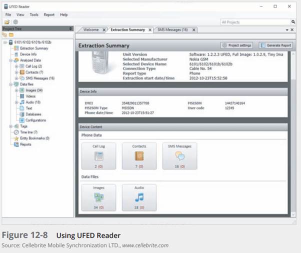Open Call Log tile in Phone Data
The width and height of the screenshot is (301, 253).
click(98, 156)
